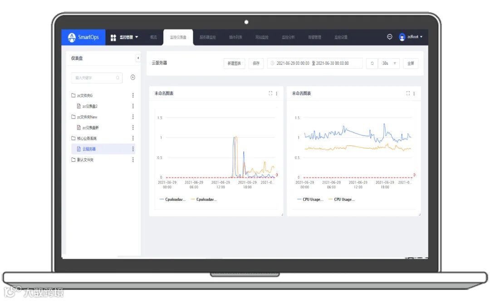Screen dimensions: 490x301
Task: Open more options for zc文件夹G
Action: coord(133,95)
